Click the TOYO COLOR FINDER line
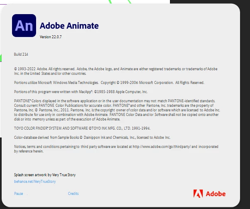 [82, 128]
